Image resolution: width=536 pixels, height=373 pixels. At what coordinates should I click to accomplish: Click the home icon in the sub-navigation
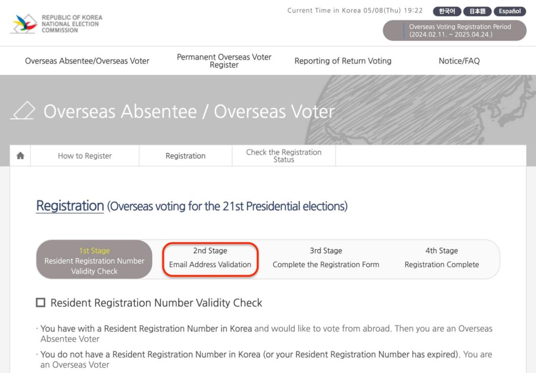20,156
